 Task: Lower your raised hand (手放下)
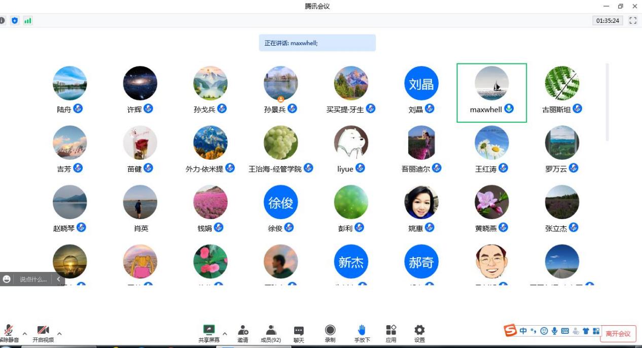(362, 333)
